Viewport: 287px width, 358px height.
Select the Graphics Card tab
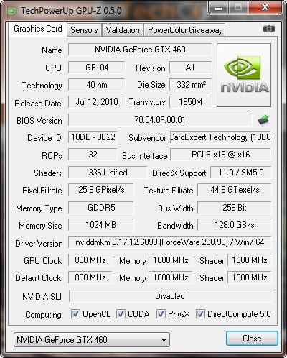click(x=38, y=29)
